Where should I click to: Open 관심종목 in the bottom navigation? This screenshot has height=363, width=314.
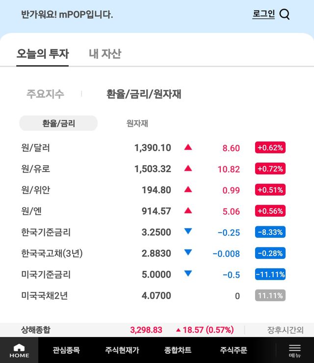coord(66,350)
